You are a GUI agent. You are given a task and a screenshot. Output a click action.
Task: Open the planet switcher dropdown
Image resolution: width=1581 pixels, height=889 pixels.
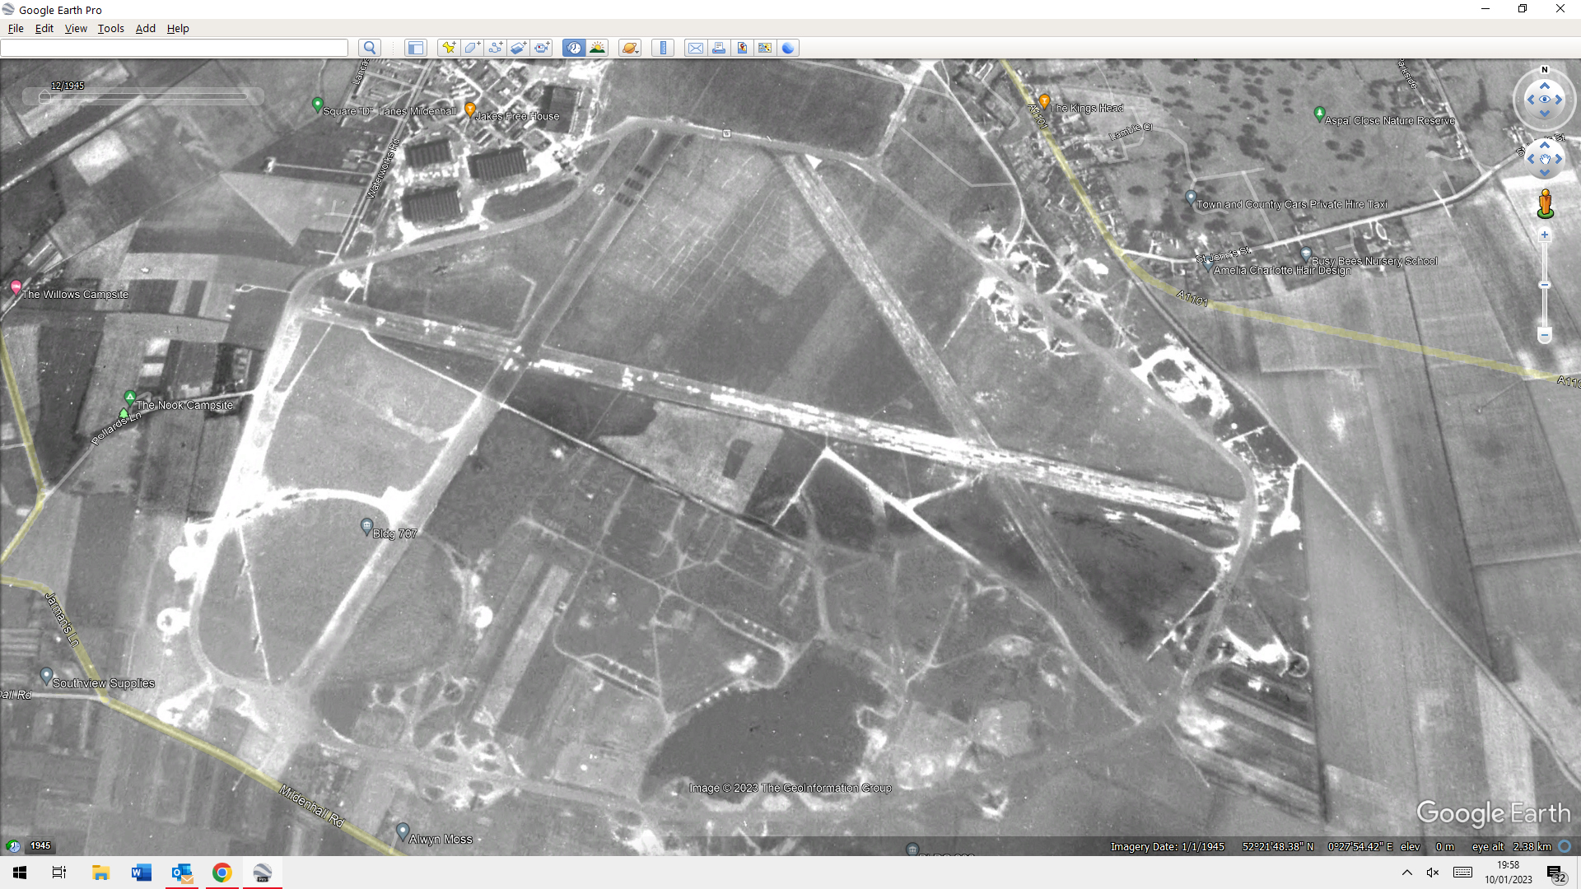point(630,48)
